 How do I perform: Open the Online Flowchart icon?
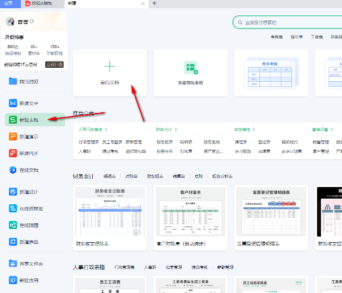click(13, 208)
